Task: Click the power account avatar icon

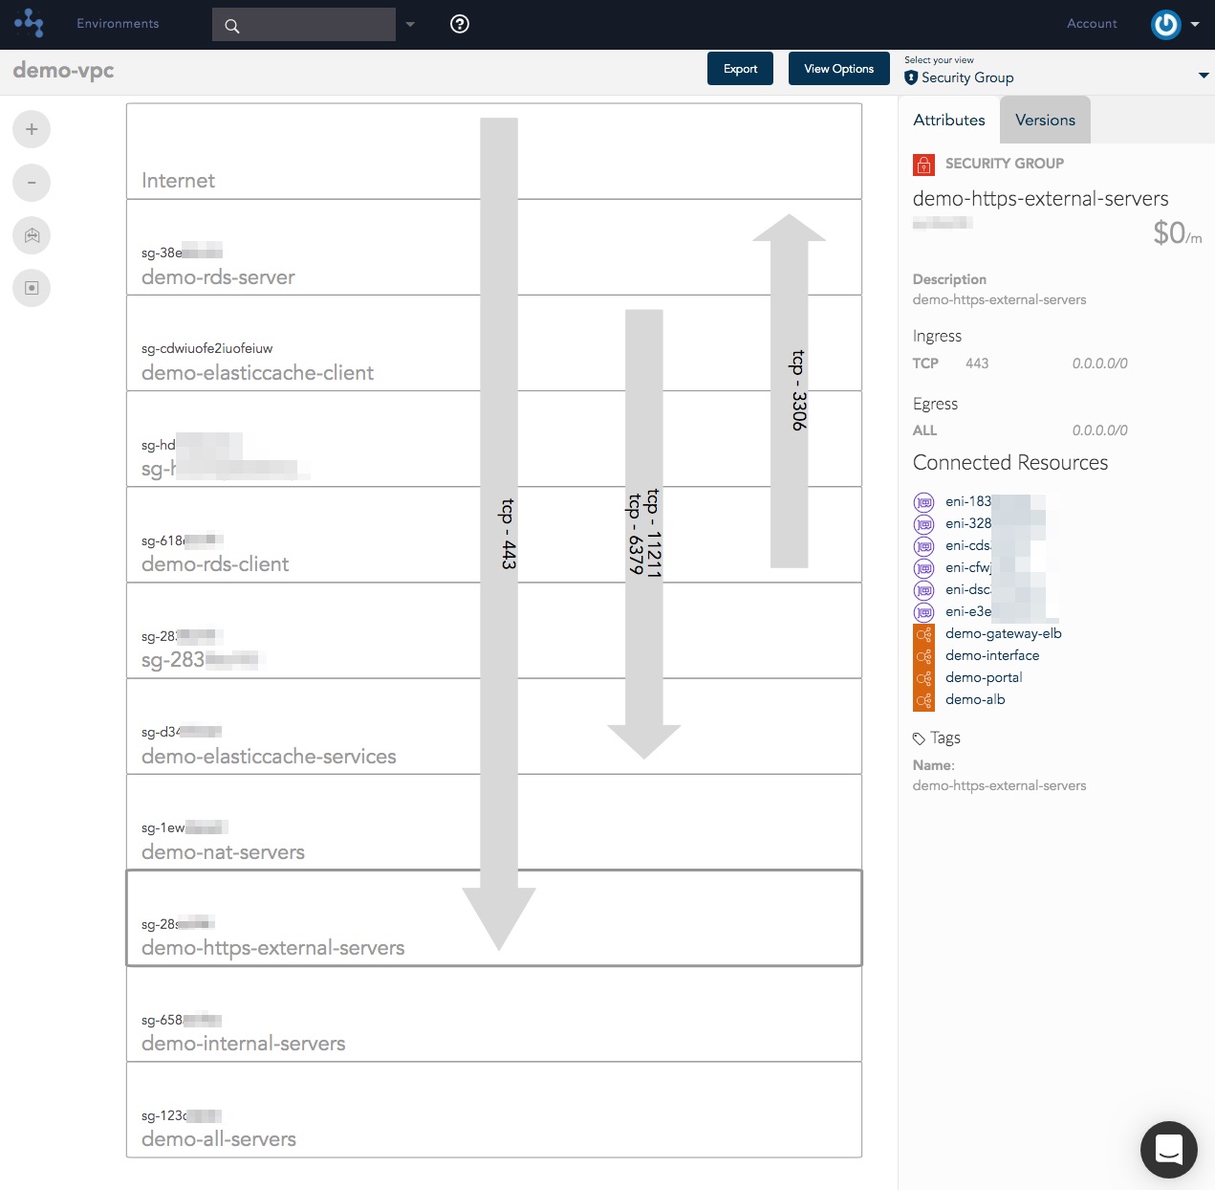Action: coord(1165,24)
